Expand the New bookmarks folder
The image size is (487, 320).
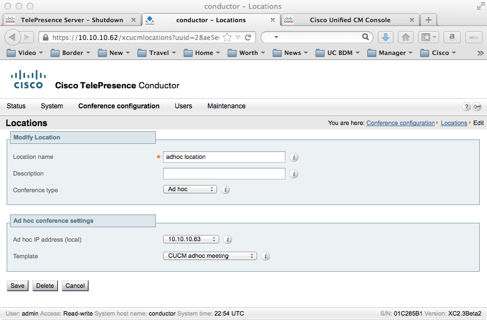[x=114, y=53]
